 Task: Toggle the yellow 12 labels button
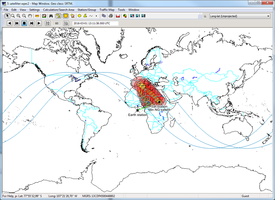[65, 16]
